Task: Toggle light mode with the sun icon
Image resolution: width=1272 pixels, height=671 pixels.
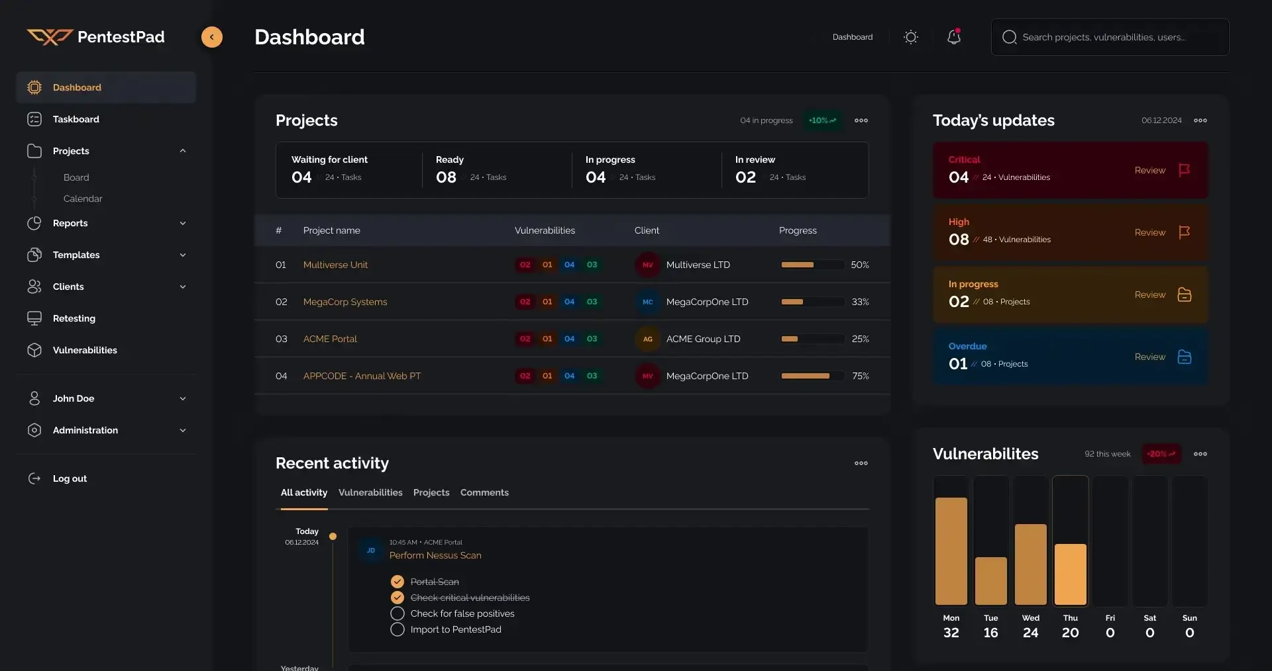Action: pyautogui.click(x=911, y=37)
